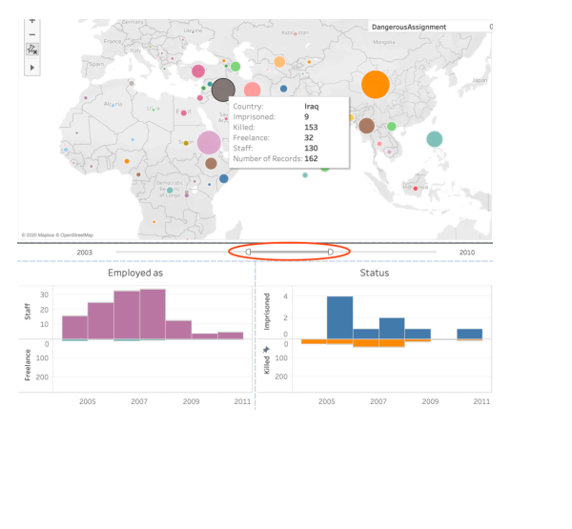Click the pin icon beside Killed axis
This screenshot has width=572, height=529.
(266, 350)
